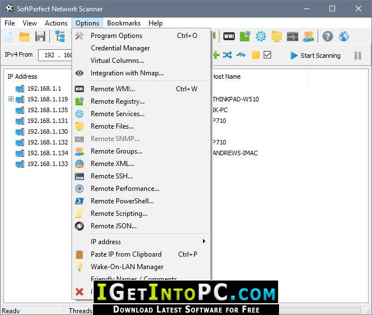Open Wake-On-LAN Manager entry
Image resolution: width=372 pixels, height=315 pixels.
[x=141, y=267]
